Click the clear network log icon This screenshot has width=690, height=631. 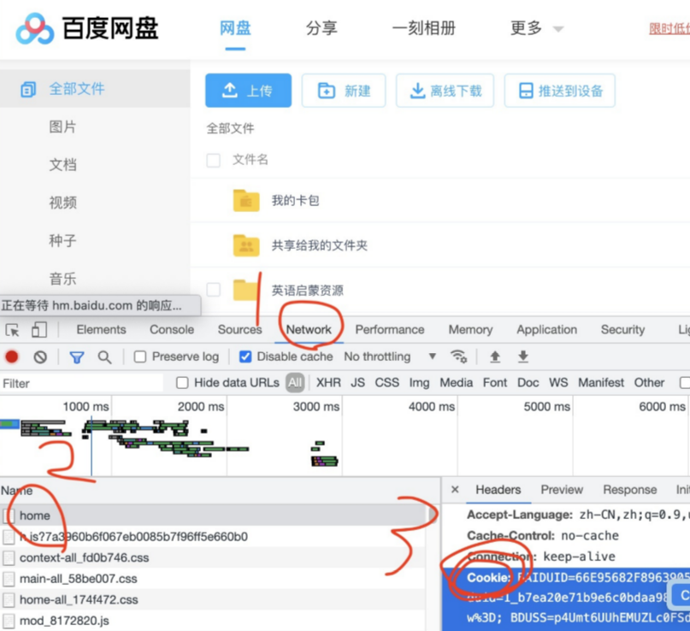tap(40, 357)
